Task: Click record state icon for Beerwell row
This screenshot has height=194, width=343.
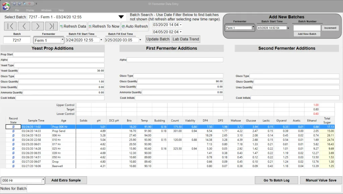Action: click(x=13, y=166)
